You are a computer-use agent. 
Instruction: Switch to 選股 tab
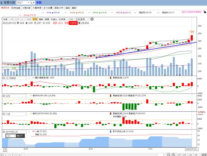tap(68, 8)
